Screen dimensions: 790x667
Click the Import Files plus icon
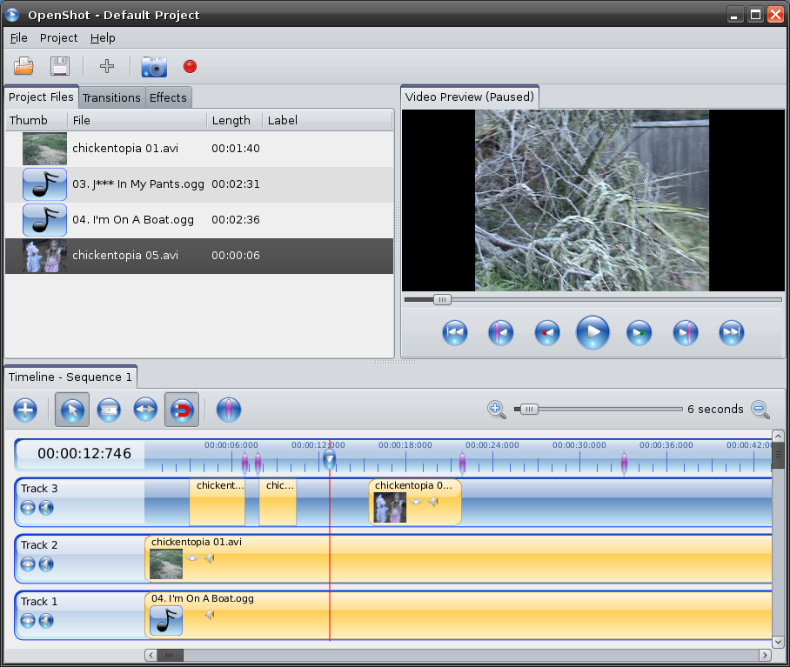point(107,66)
